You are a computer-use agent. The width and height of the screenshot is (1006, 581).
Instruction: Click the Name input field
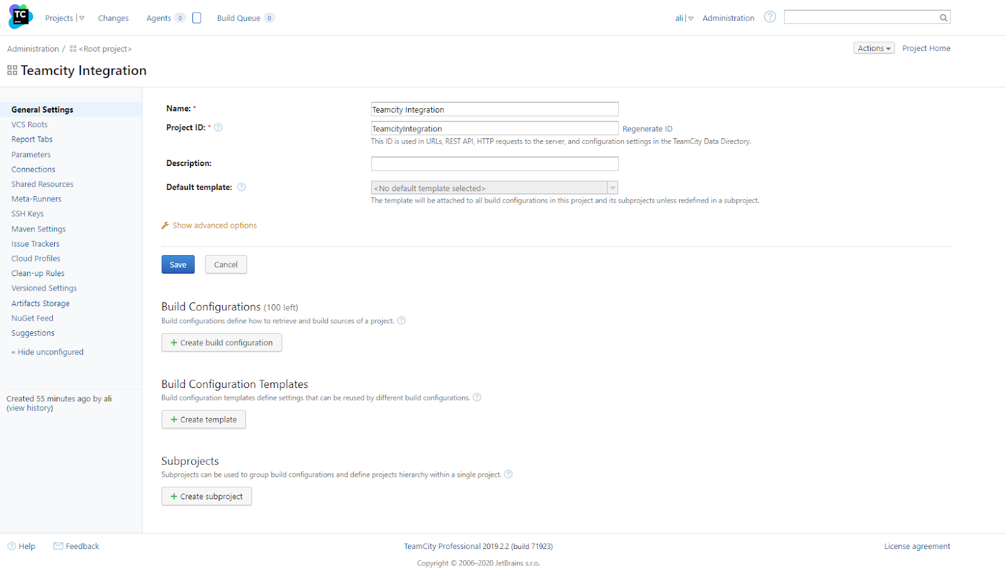495,109
